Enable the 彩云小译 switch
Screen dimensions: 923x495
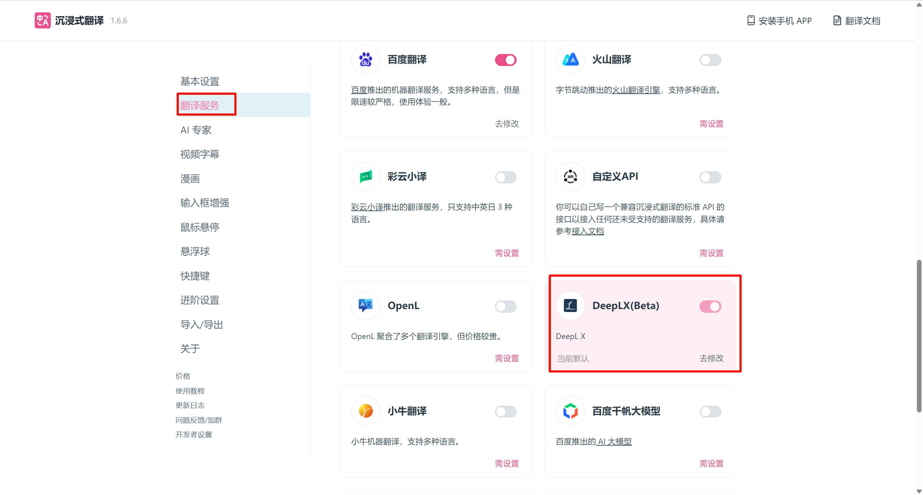tap(505, 177)
